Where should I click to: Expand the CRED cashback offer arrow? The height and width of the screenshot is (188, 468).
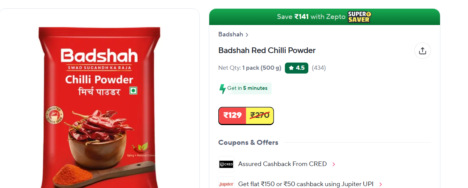point(334,164)
